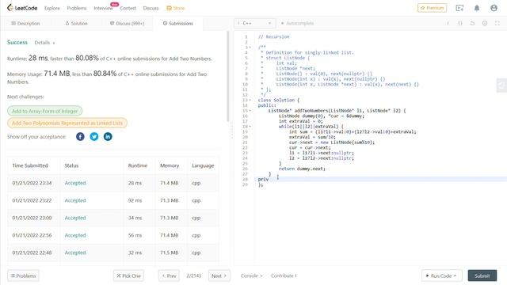Click the Runtime column header
The width and height of the screenshot is (507, 285).
click(x=137, y=165)
